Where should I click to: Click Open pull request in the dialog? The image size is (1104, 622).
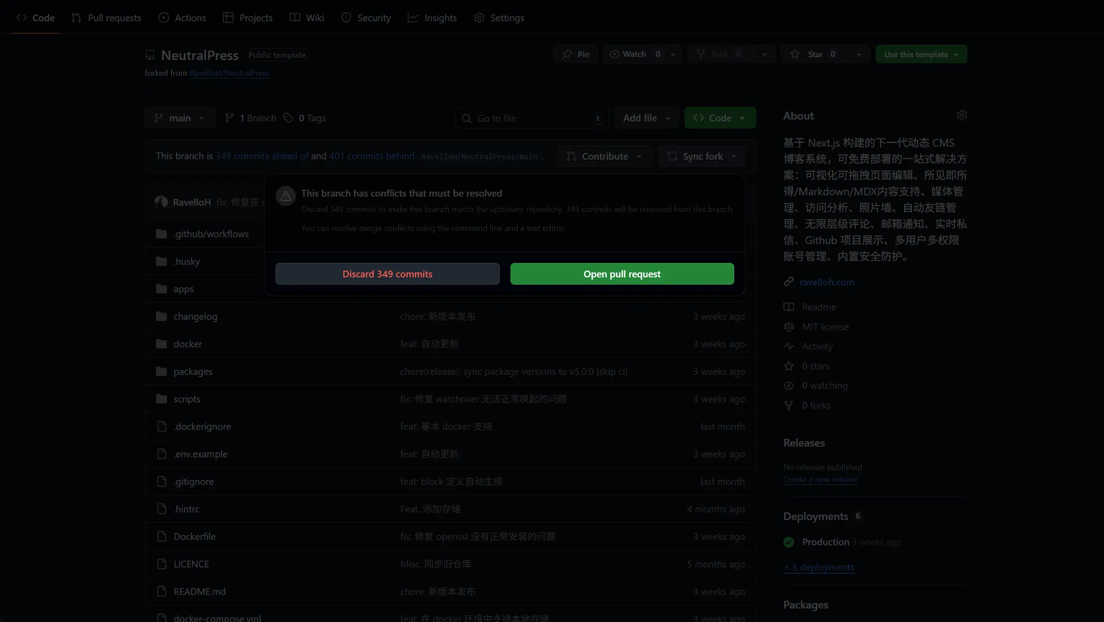[x=621, y=273]
